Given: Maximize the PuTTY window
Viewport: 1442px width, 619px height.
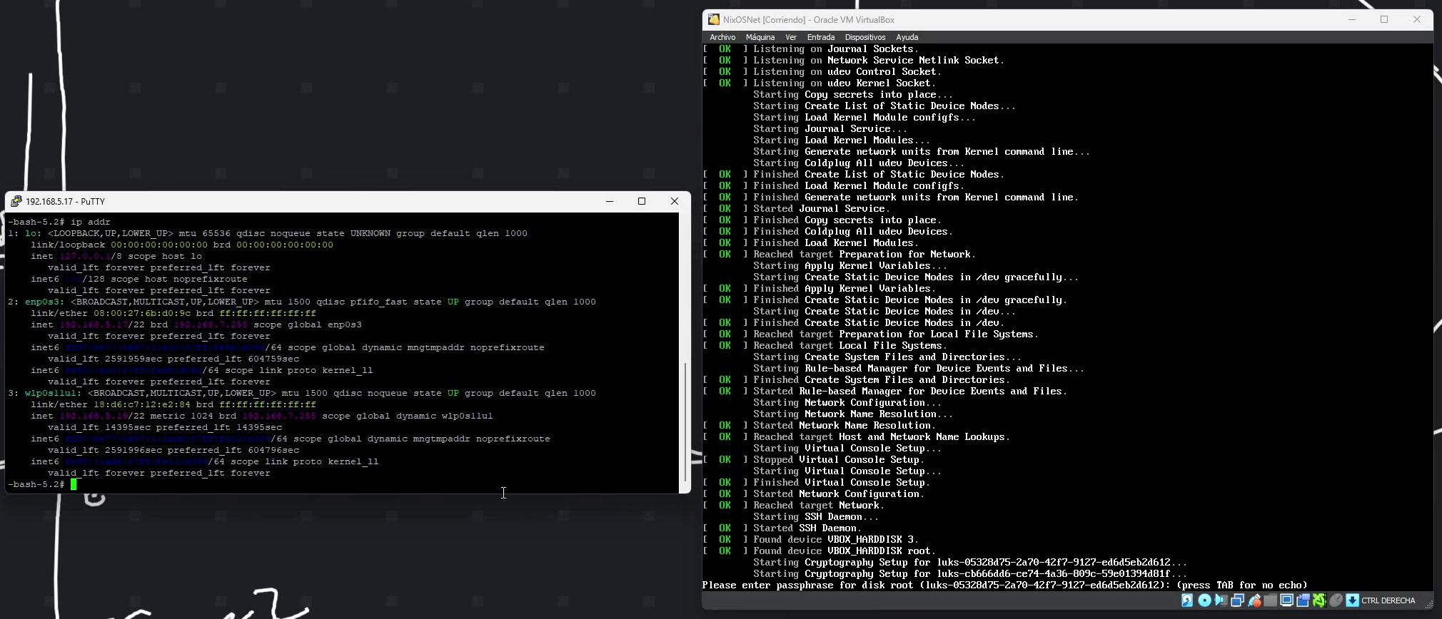Looking at the screenshot, I should 642,201.
